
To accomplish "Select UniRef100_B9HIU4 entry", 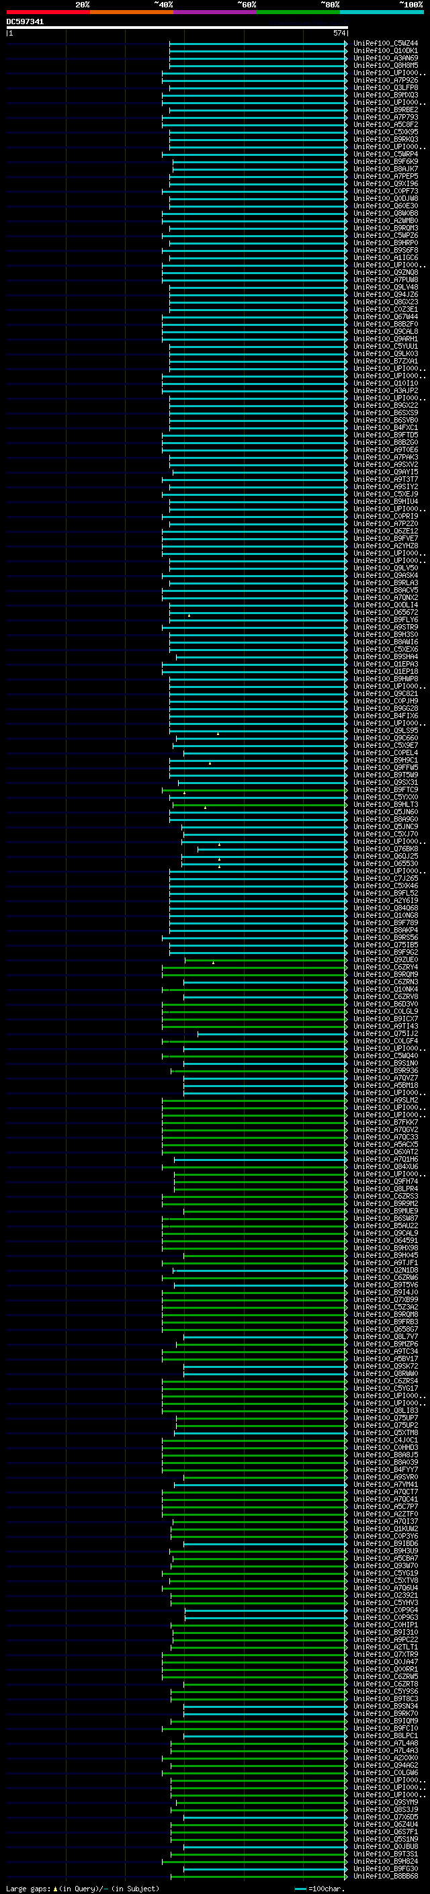I will click(385, 501).
